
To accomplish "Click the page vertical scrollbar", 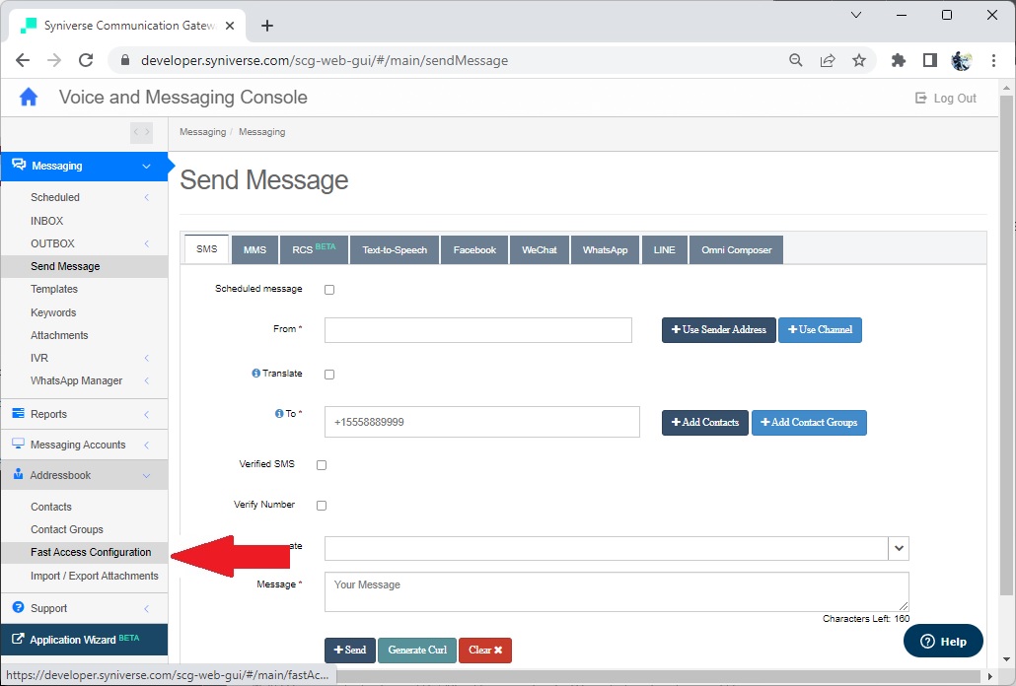I will coord(1005,343).
